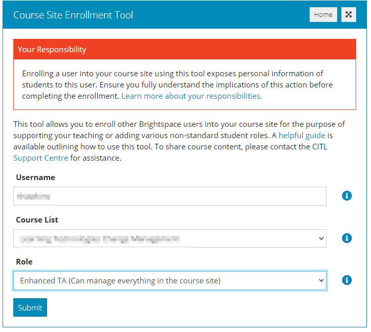Click the Role dropdown chevron arrow
This screenshot has height=332, width=371.
point(321,280)
